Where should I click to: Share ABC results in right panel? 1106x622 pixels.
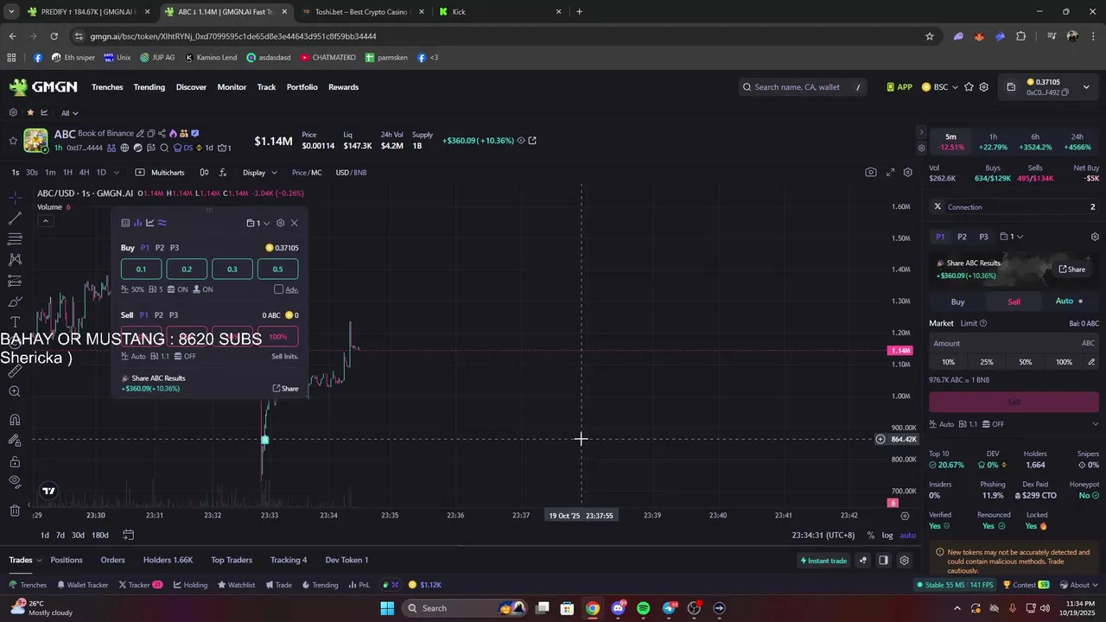point(1072,270)
